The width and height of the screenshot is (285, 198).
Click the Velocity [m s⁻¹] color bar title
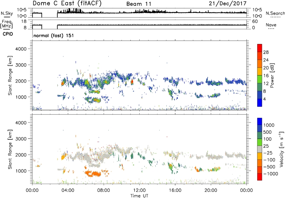click(281, 149)
